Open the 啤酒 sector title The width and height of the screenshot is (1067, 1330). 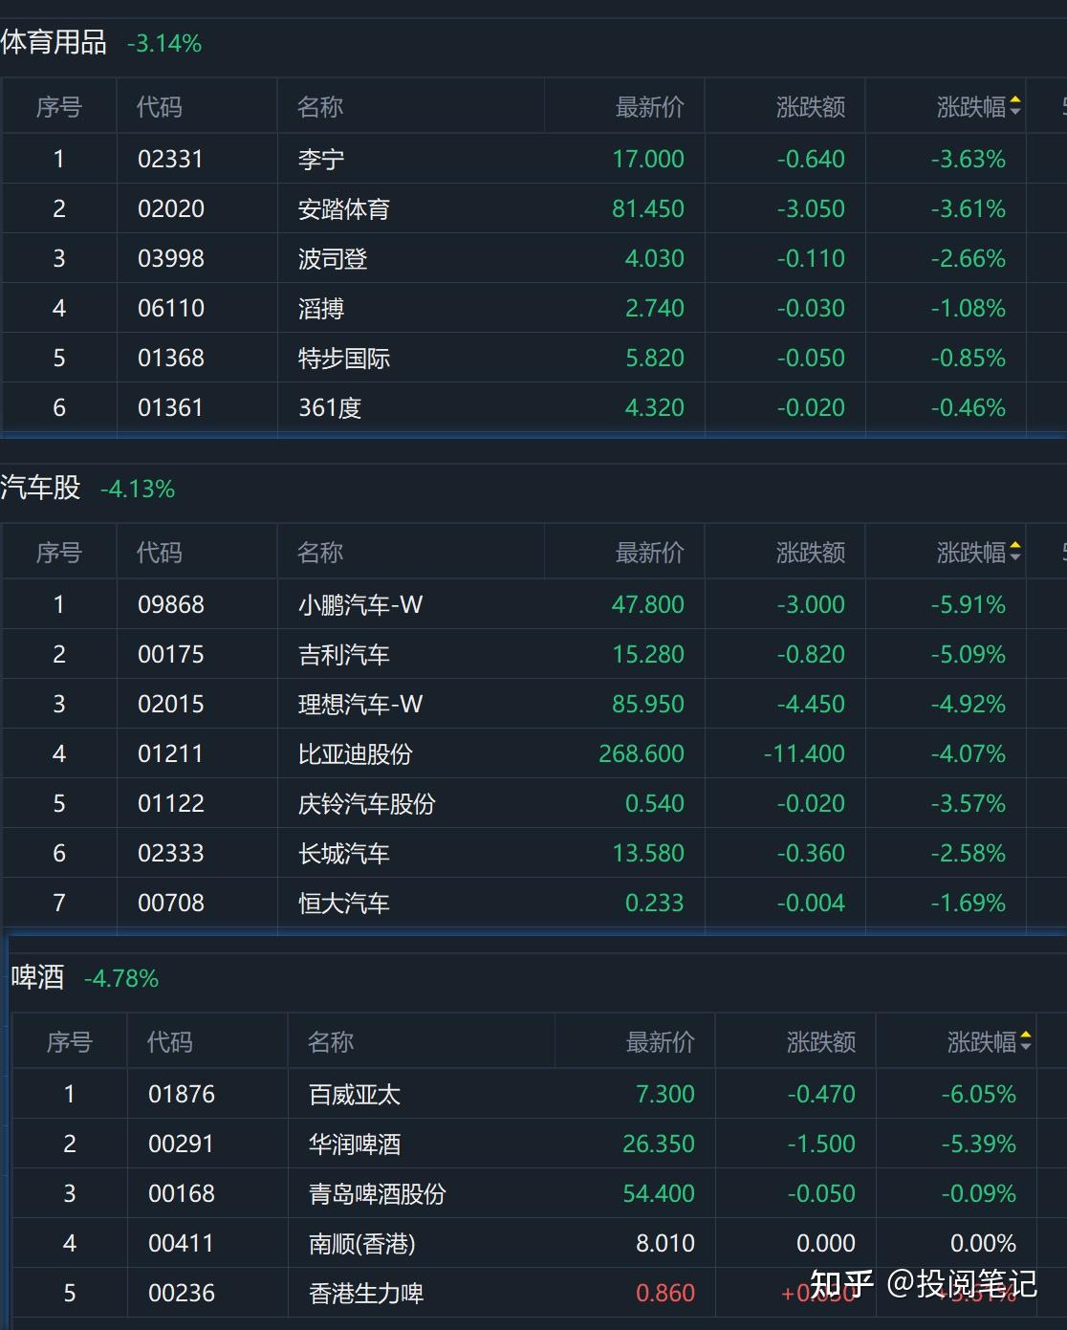[37, 978]
